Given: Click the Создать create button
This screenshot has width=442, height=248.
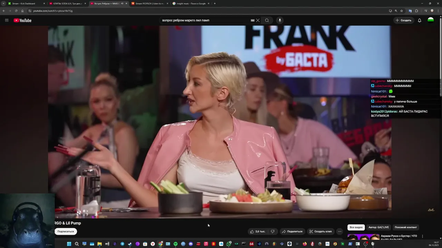Looking at the screenshot, I should pos(403,20).
